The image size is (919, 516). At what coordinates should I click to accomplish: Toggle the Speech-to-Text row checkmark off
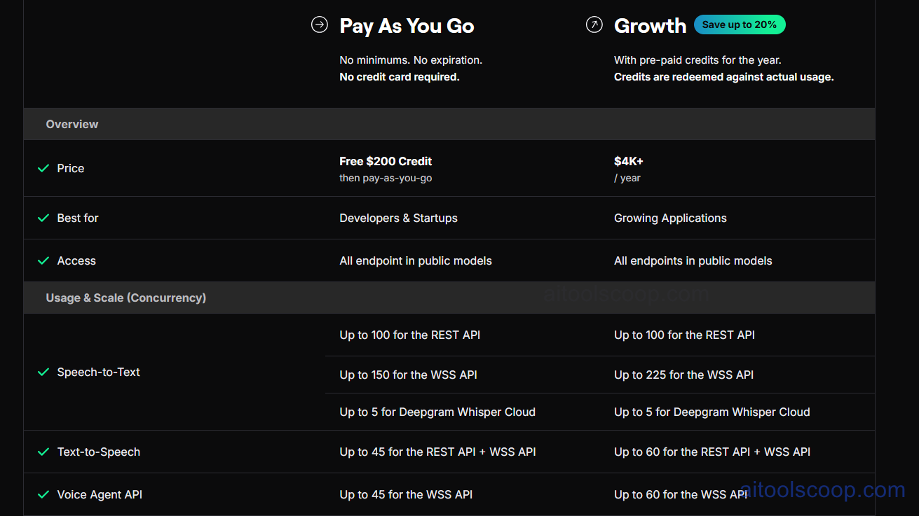[43, 372]
